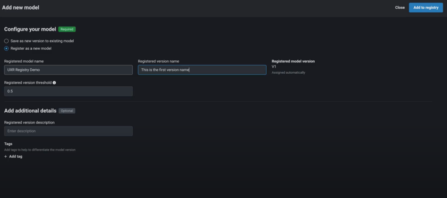Close the Add new model dialog

tap(399, 7)
